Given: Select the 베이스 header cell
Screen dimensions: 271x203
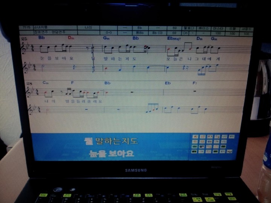Looking at the screenshot, I should click(x=203, y=28).
